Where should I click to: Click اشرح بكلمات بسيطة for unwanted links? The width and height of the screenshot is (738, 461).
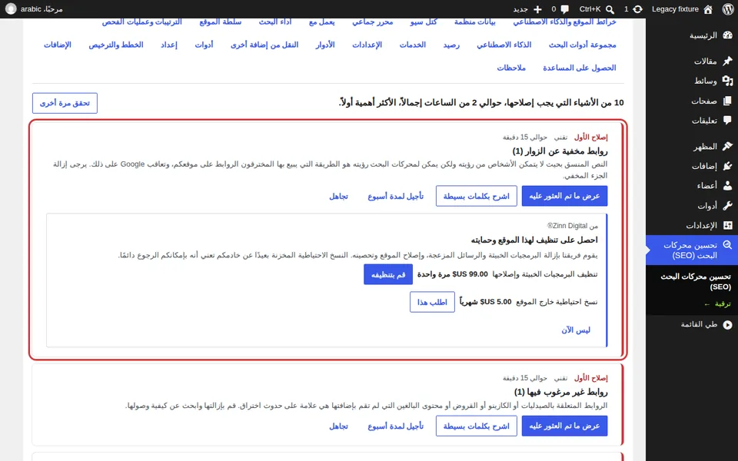[x=477, y=426]
